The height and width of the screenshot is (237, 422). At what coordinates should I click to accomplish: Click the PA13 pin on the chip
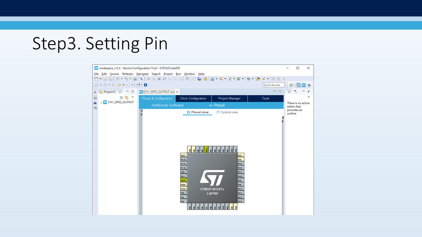point(241,164)
